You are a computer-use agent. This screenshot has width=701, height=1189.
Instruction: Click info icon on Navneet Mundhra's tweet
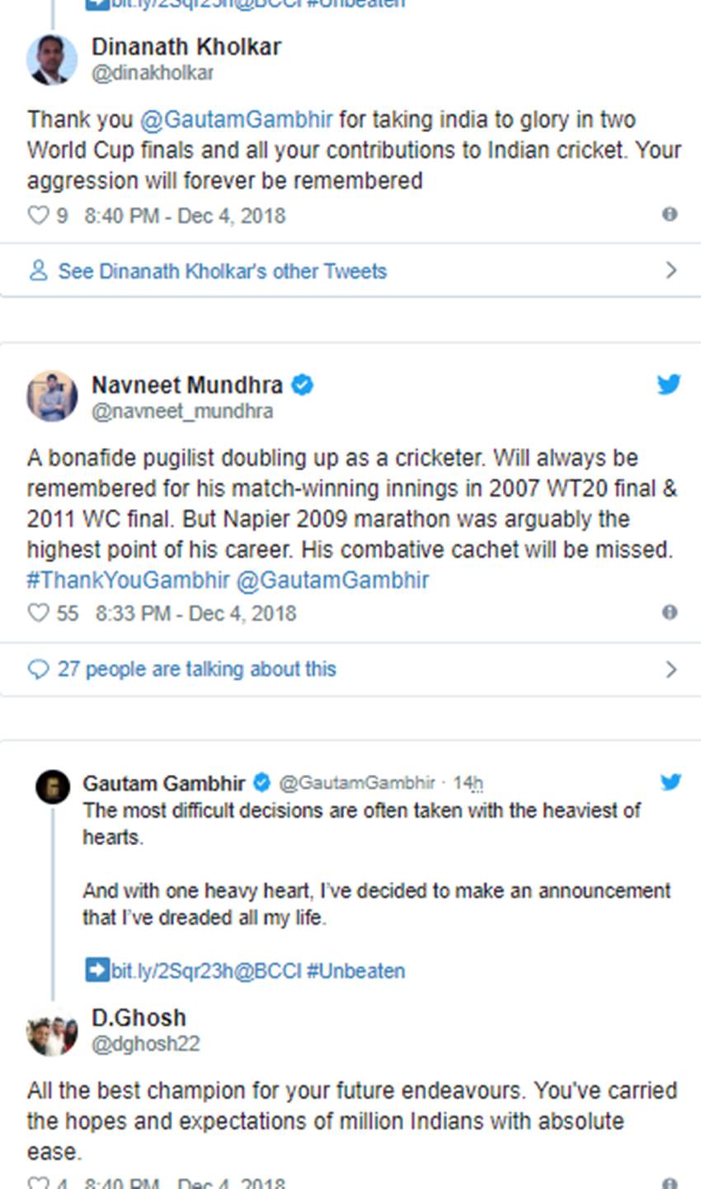coord(670,612)
